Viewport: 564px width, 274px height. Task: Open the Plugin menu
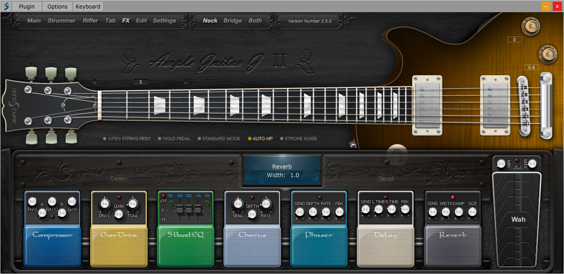point(27,6)
